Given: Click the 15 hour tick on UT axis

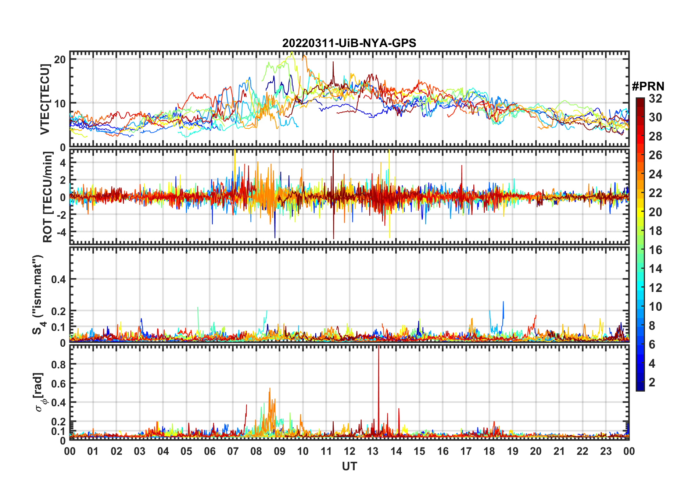Looking at the screenshot, I should tap(419, 451).
